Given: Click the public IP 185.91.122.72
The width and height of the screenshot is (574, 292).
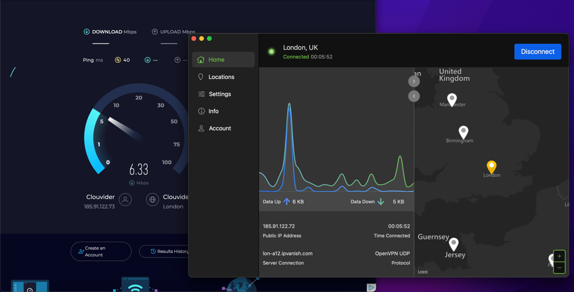Looking at the screenshot, I should 279,226.
